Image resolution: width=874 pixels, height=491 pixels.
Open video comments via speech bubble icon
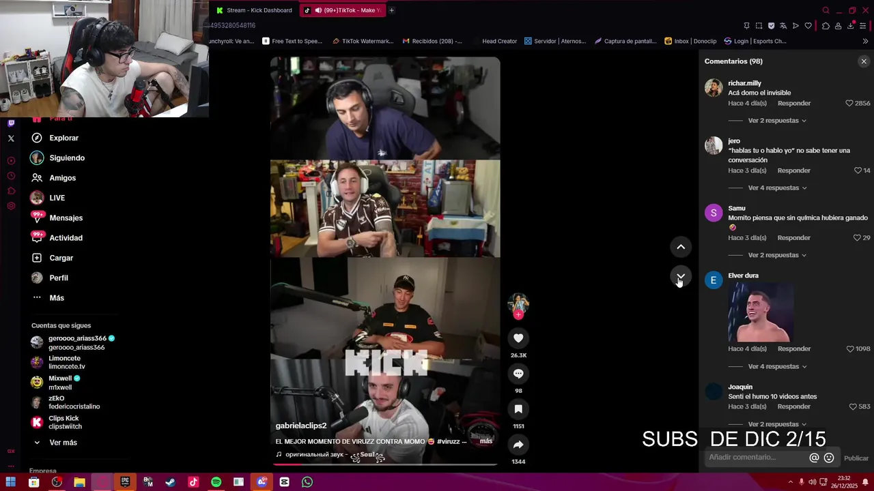tap(518, 374)
